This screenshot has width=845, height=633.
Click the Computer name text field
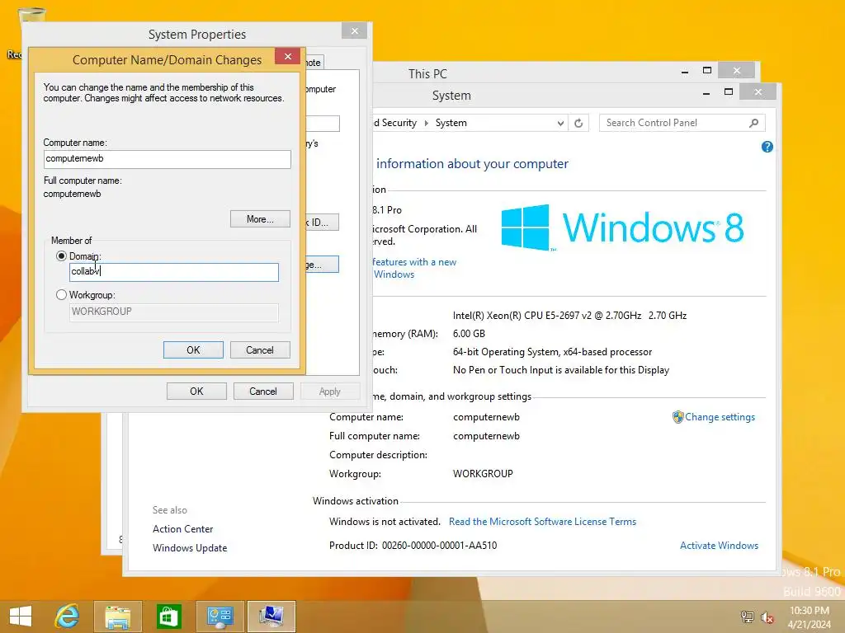tap(167, 159)
